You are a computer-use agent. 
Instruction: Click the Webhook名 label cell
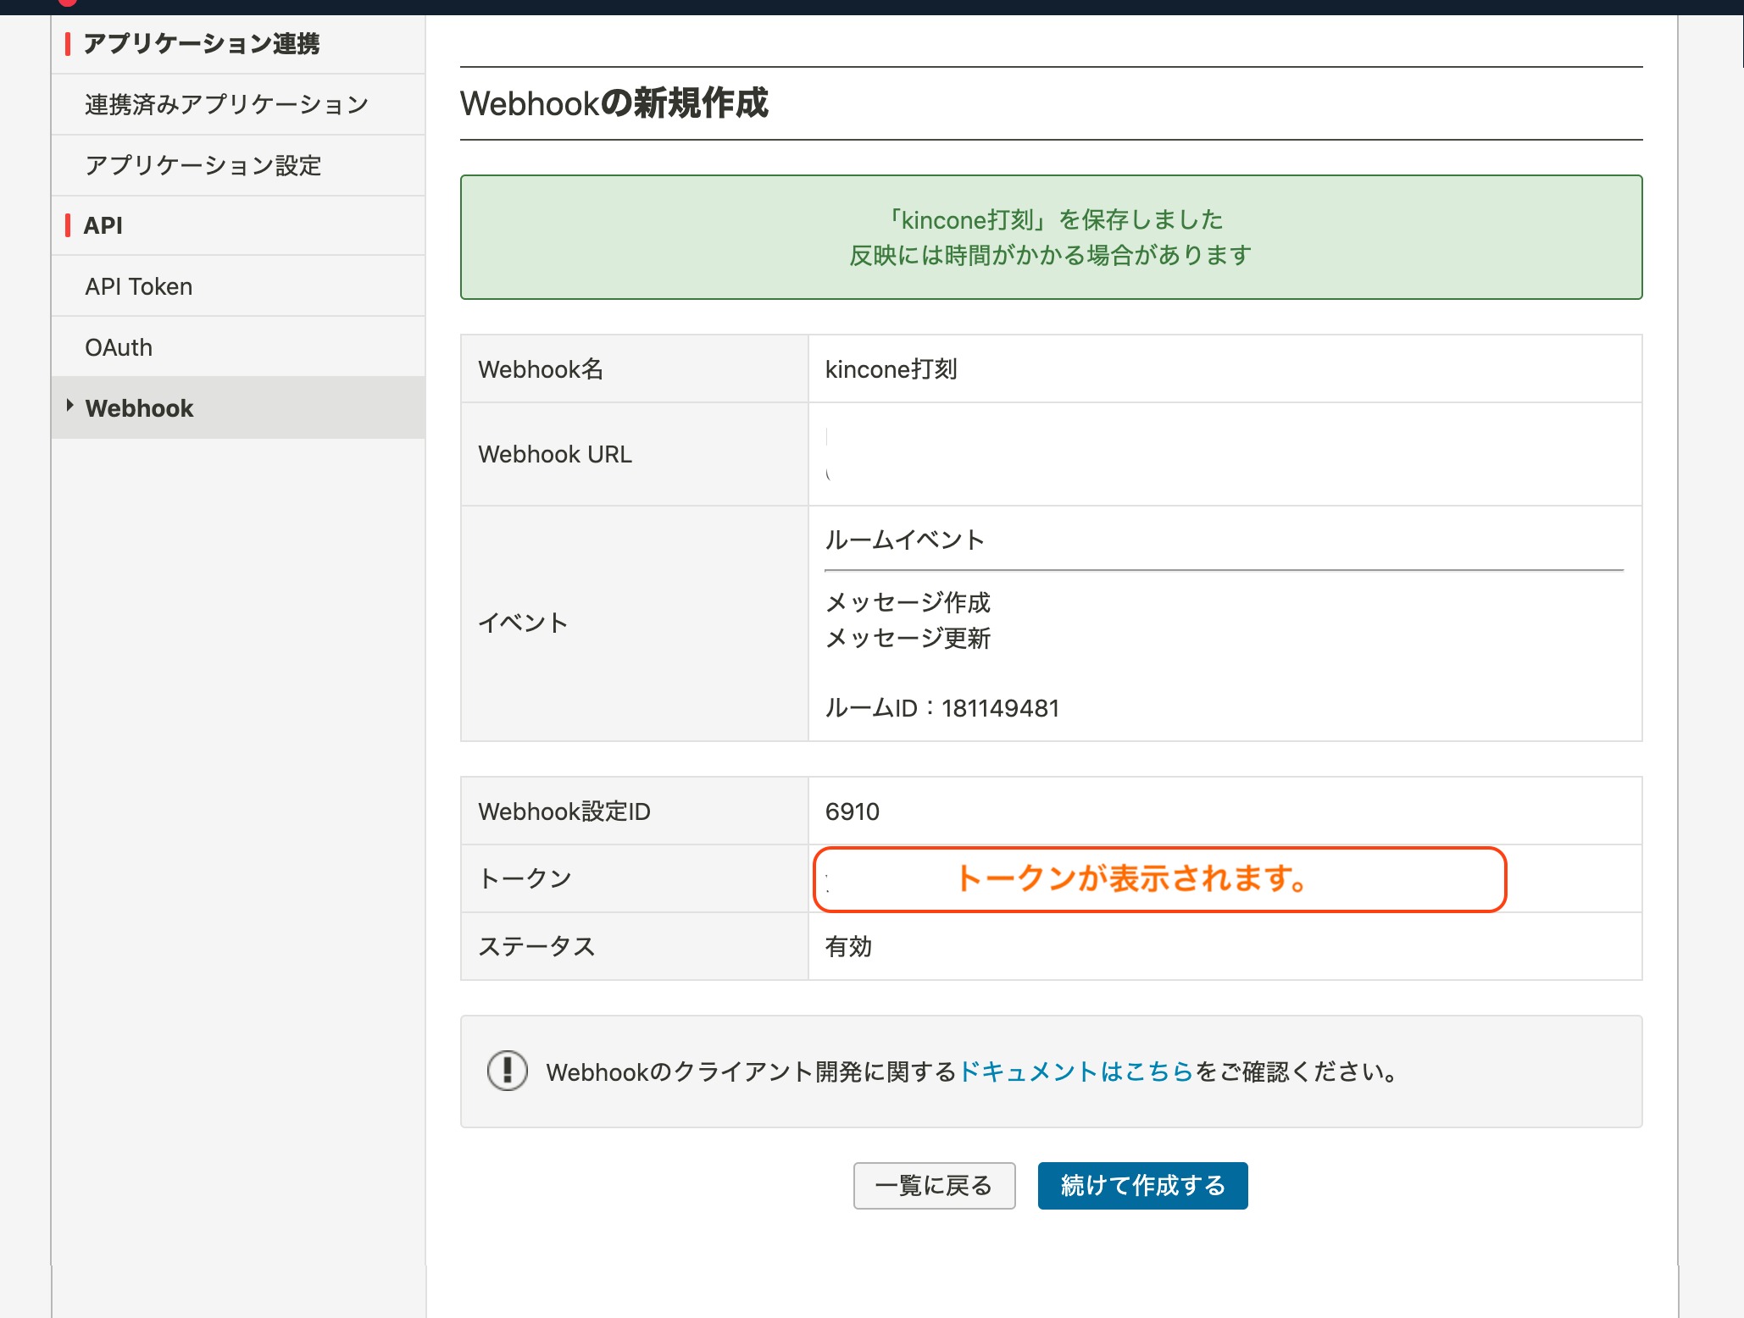click(x=635, y=368)
